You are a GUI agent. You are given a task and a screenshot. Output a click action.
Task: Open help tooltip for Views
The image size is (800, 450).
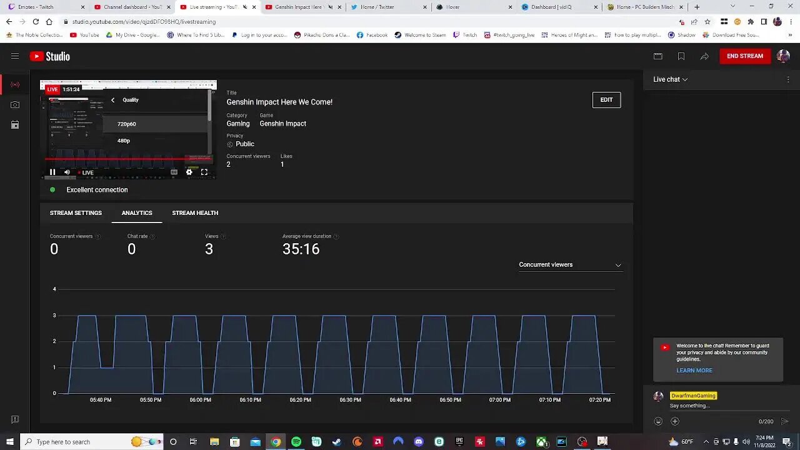(224, 237)
